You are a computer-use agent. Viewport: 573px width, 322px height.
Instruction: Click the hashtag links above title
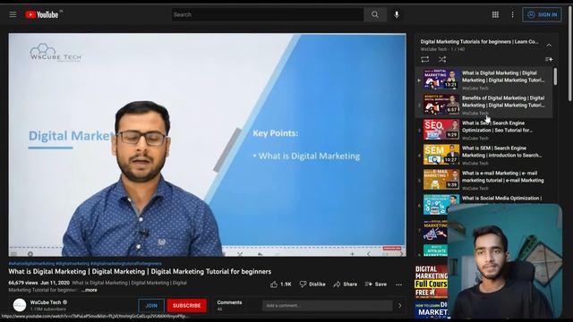[85, 263]
